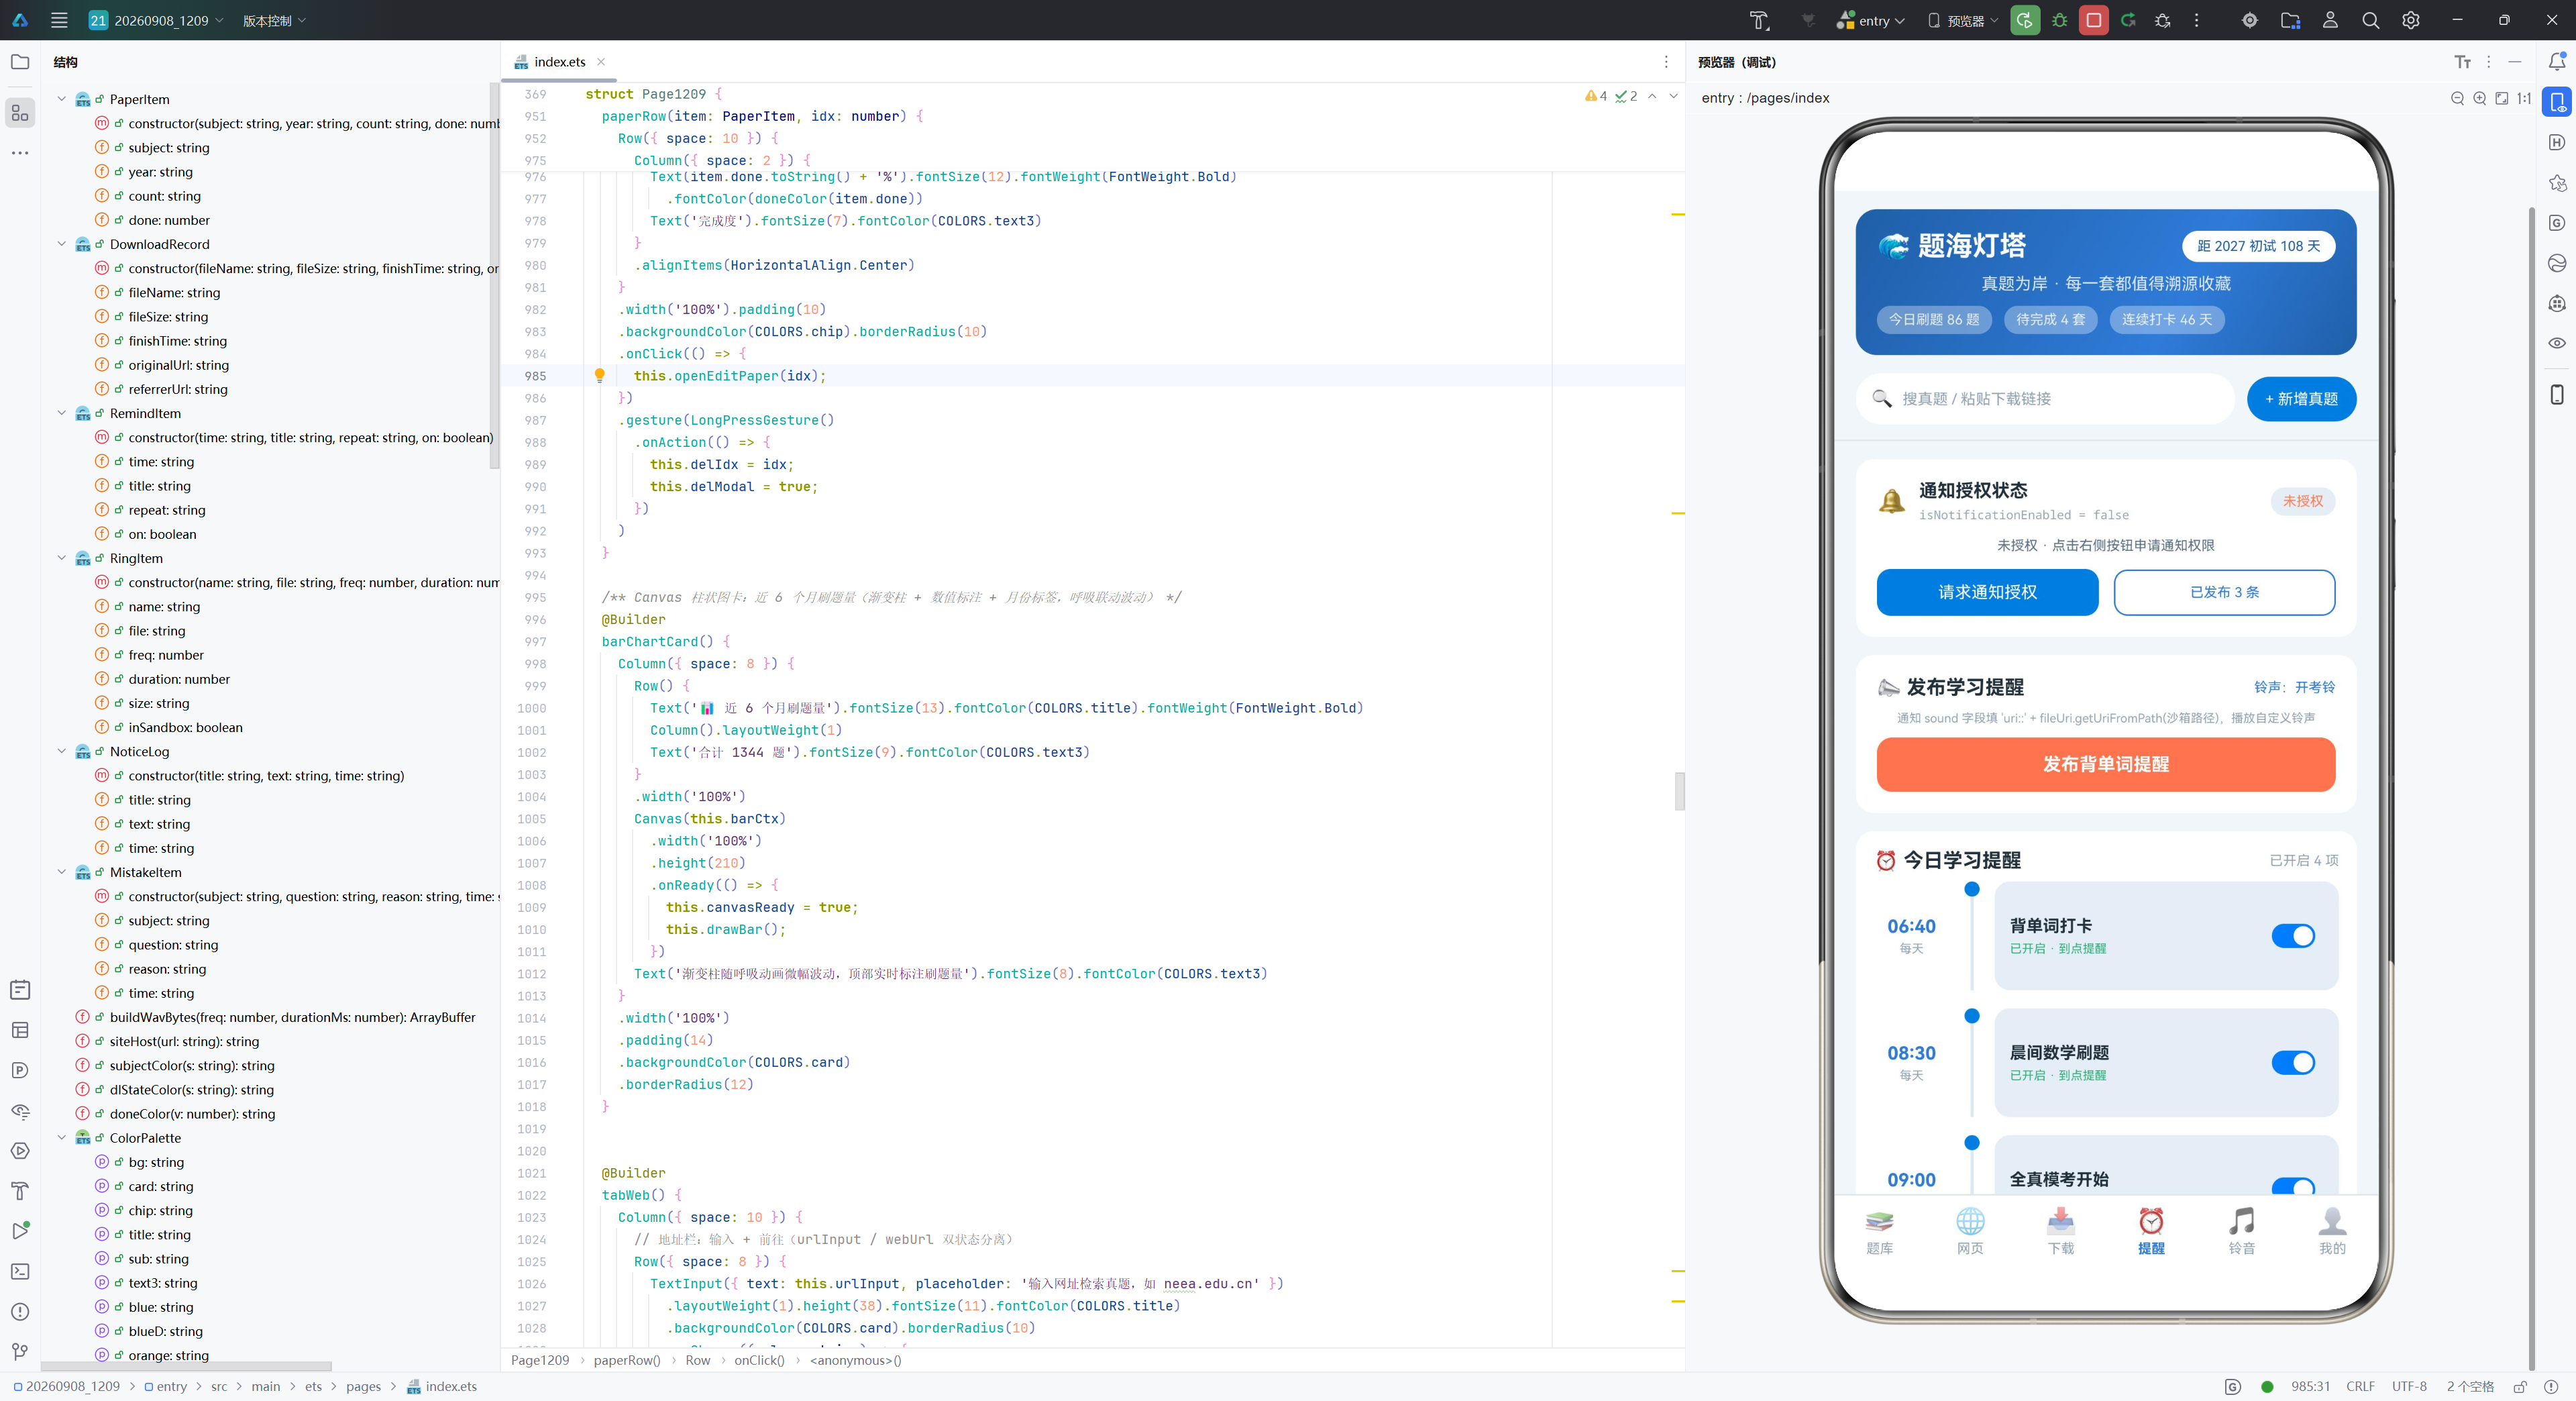Click the 搜真题 search field in preview
Viewport: 2576px width, 1401px height.
click(x=2045, y=399)
